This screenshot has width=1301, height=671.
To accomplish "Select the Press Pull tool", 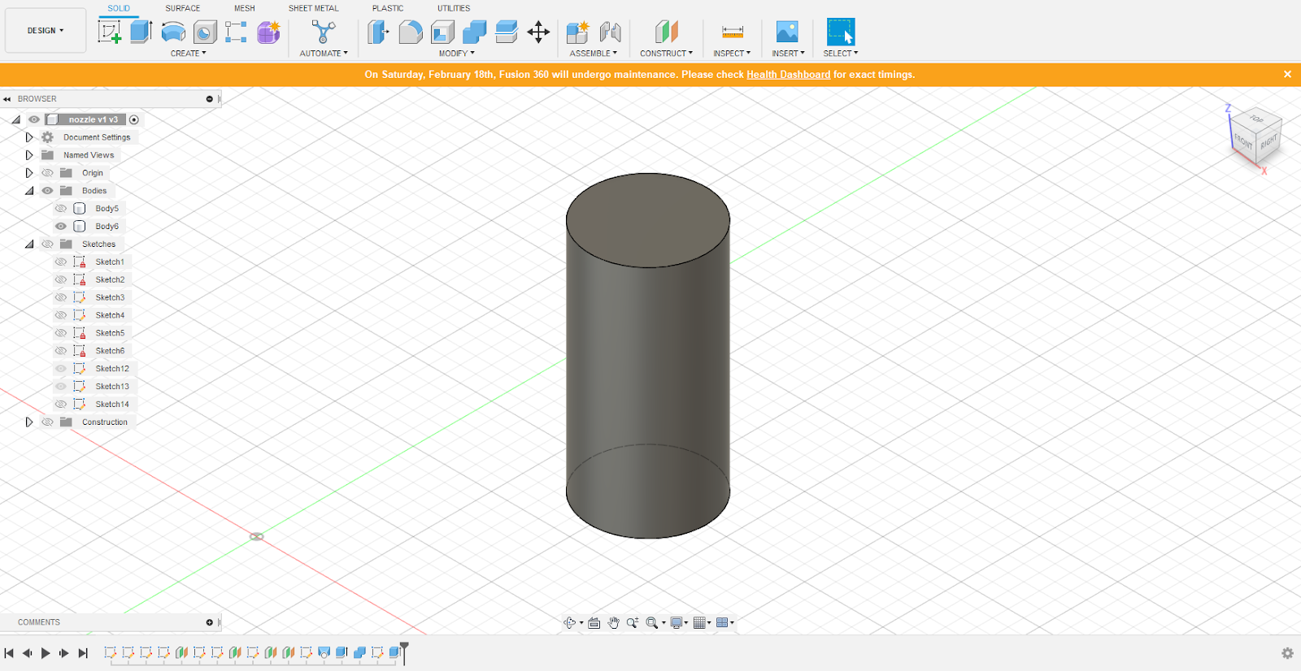I will point(378,32).
